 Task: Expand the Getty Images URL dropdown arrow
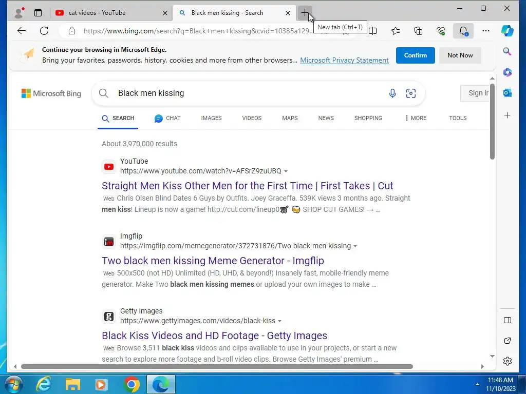(x=280, y=321)
